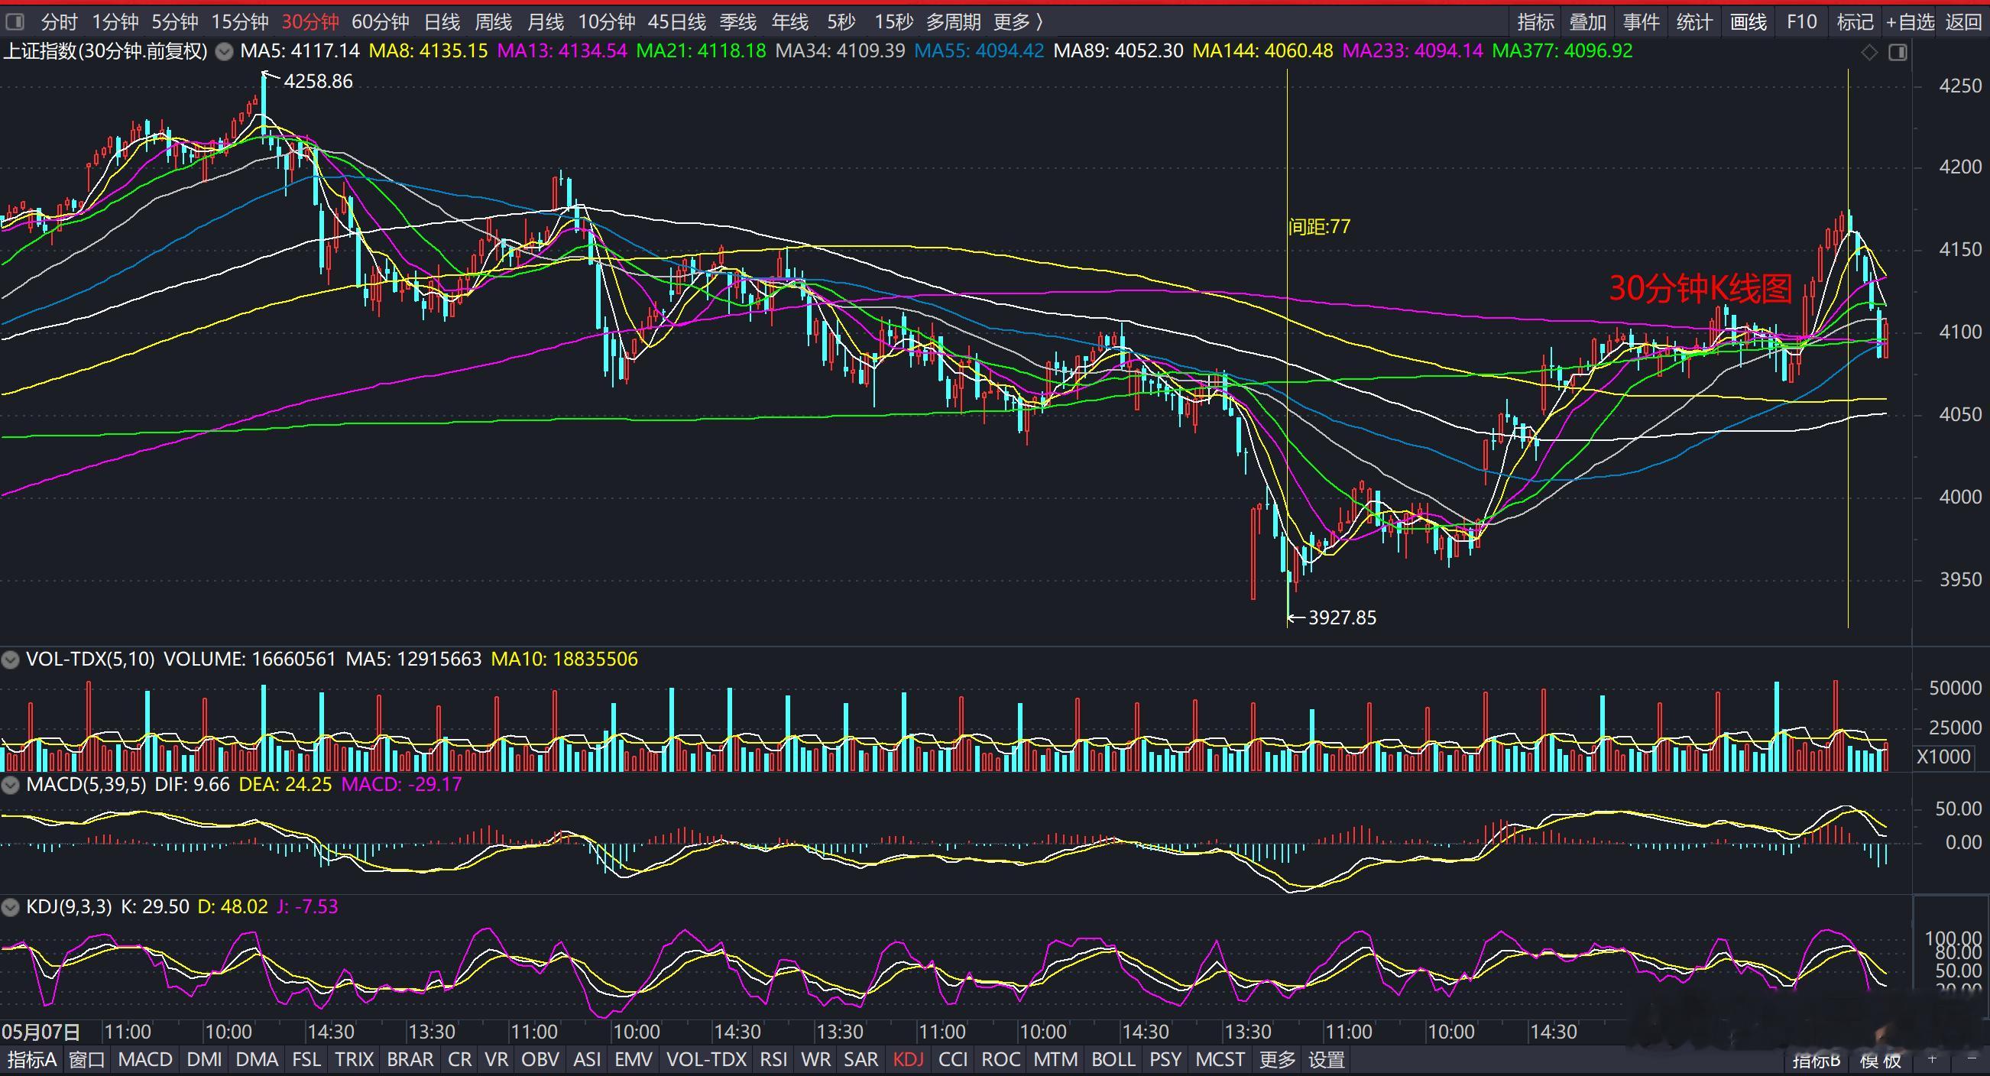1990x1076 pixels.
Task: Select the MACD indicator in bottom bar
Action: (x=145, y=1059)
